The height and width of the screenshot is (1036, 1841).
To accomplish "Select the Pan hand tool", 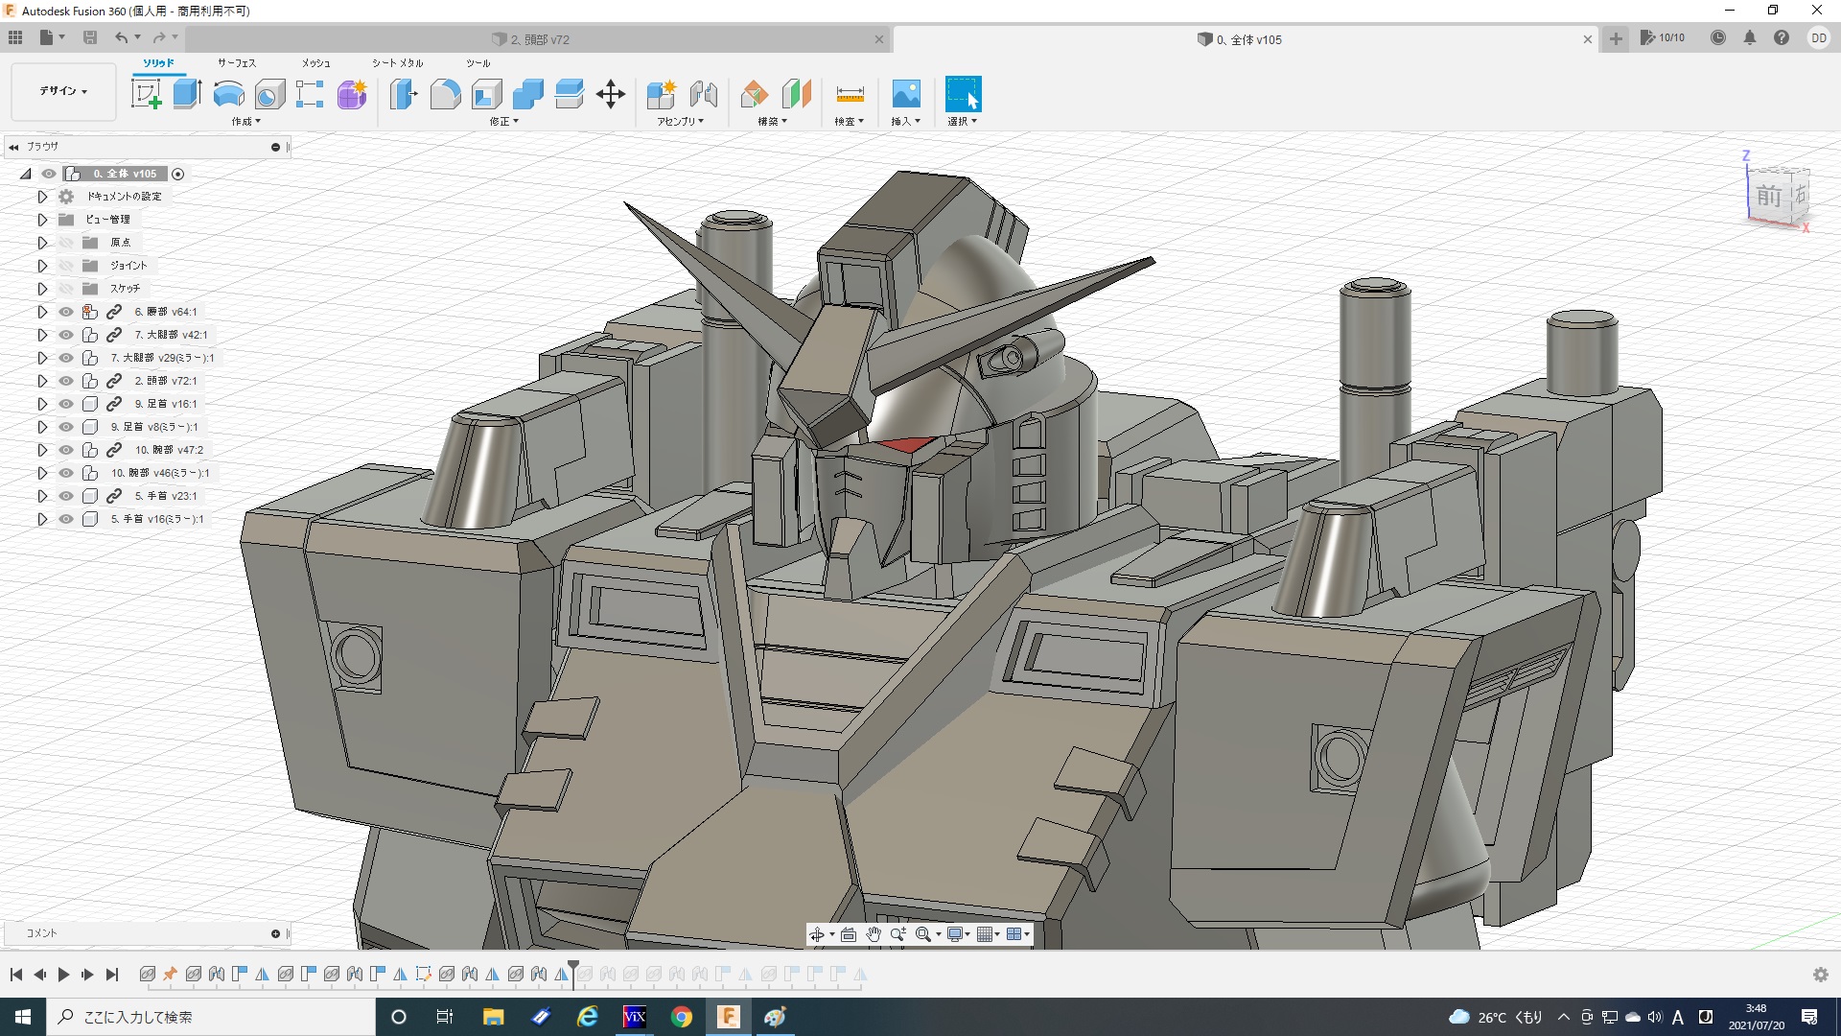I will click(873, 934).
